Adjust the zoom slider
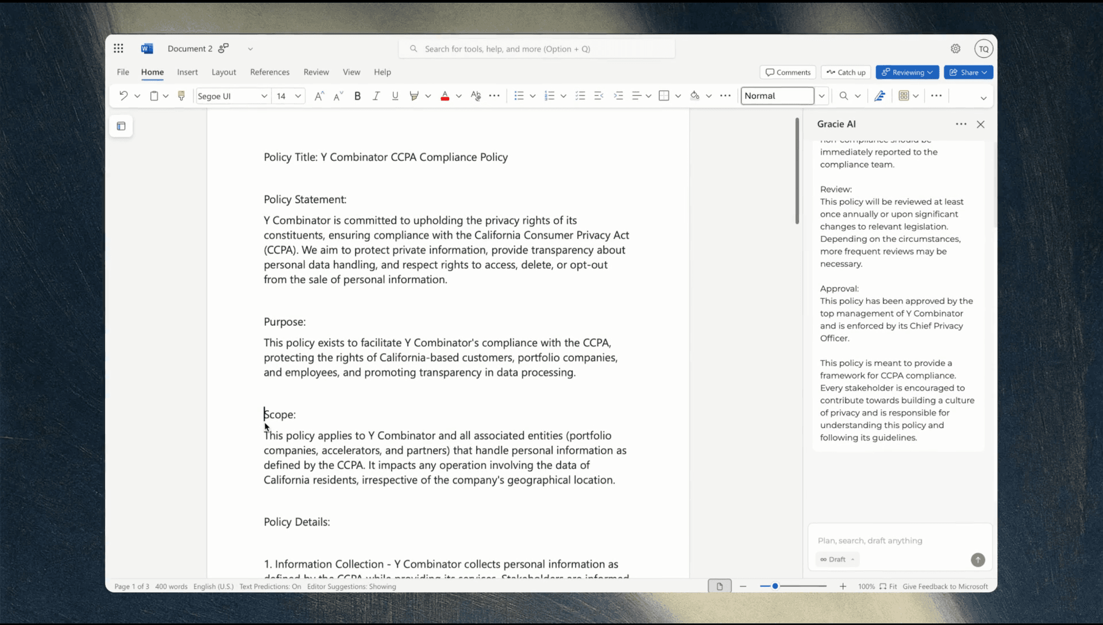 [x=776, y=586]
